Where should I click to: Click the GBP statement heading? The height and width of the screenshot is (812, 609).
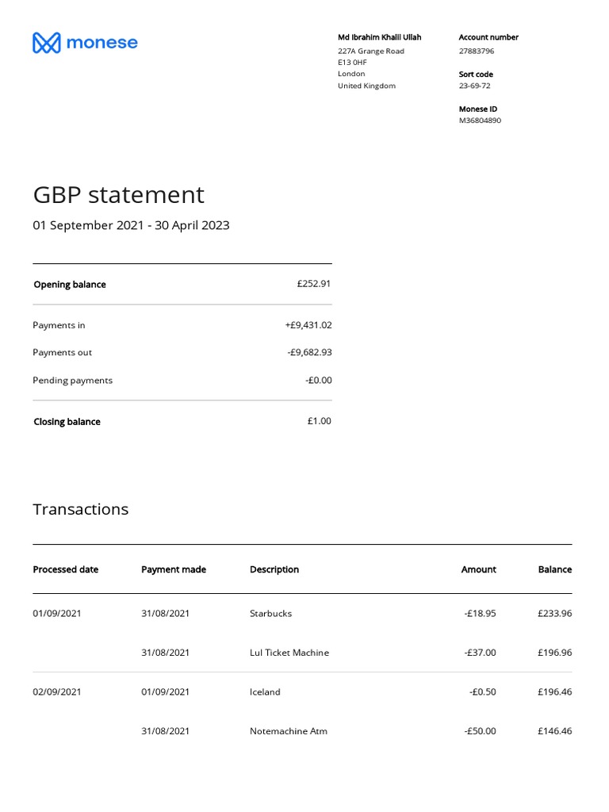click(x=118, y=194)
